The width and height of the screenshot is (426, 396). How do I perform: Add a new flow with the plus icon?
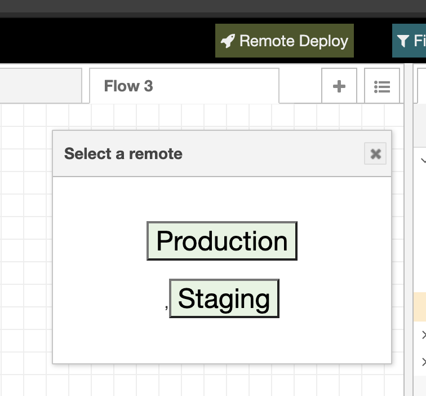pos(339,86)
